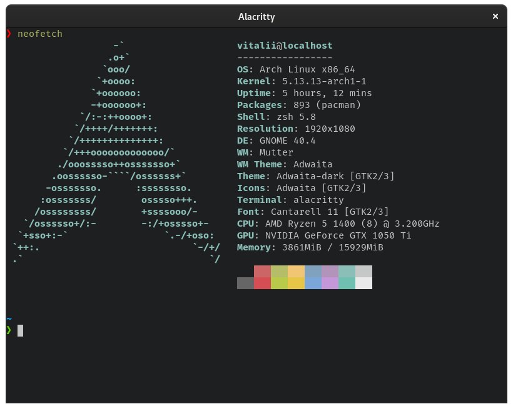Click the dark gray color block in bottom row
513x409 pixels.
coord(245,283)
